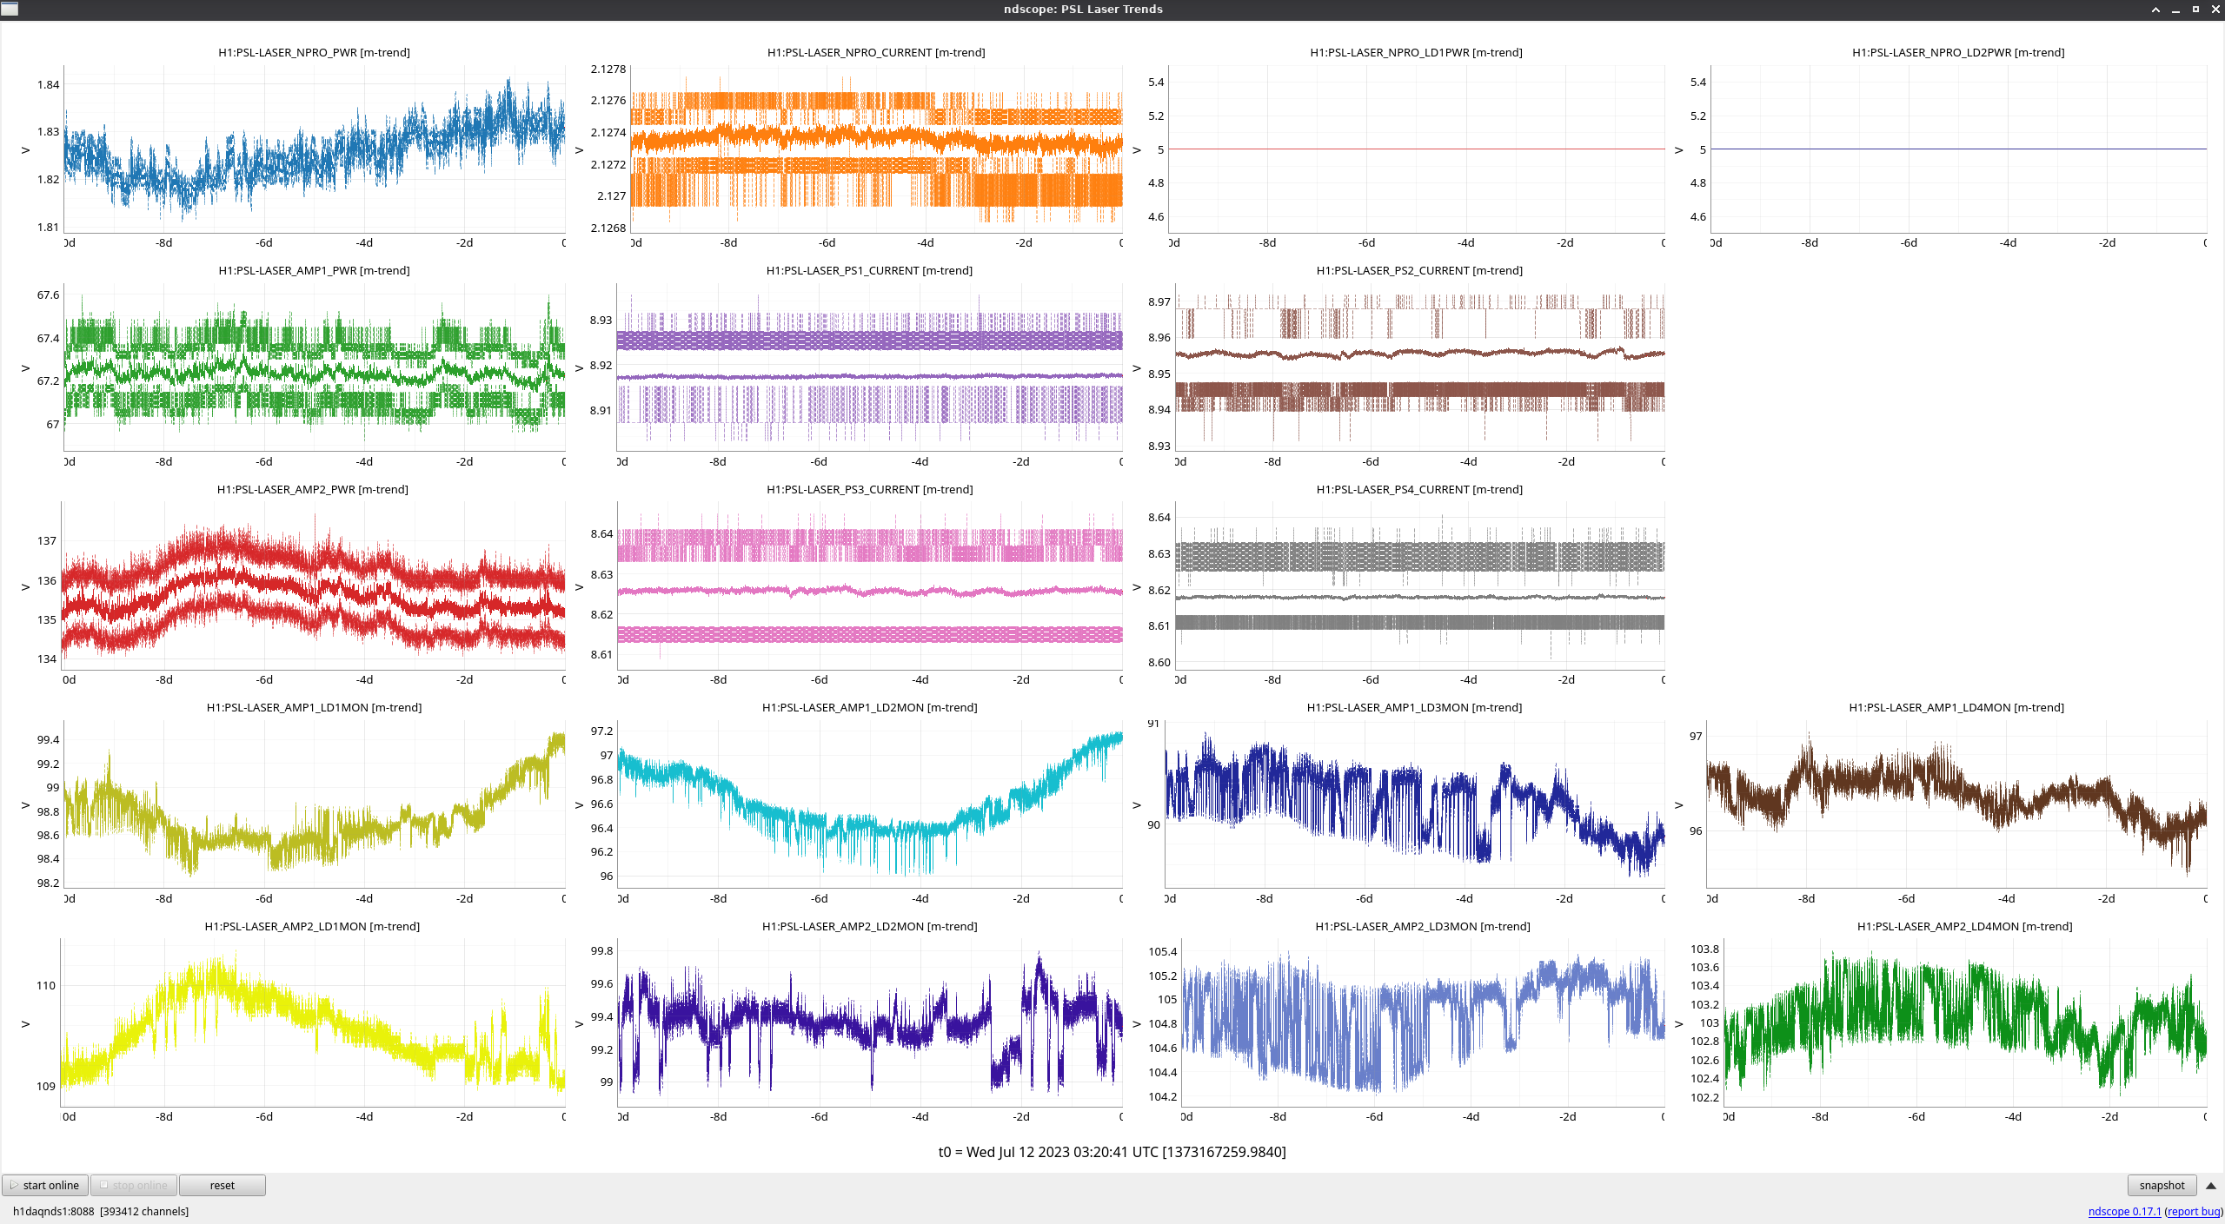This screenshot has width=2225, height=1224.
Task: Open the report bug link
Action: pos(2193,1211)
